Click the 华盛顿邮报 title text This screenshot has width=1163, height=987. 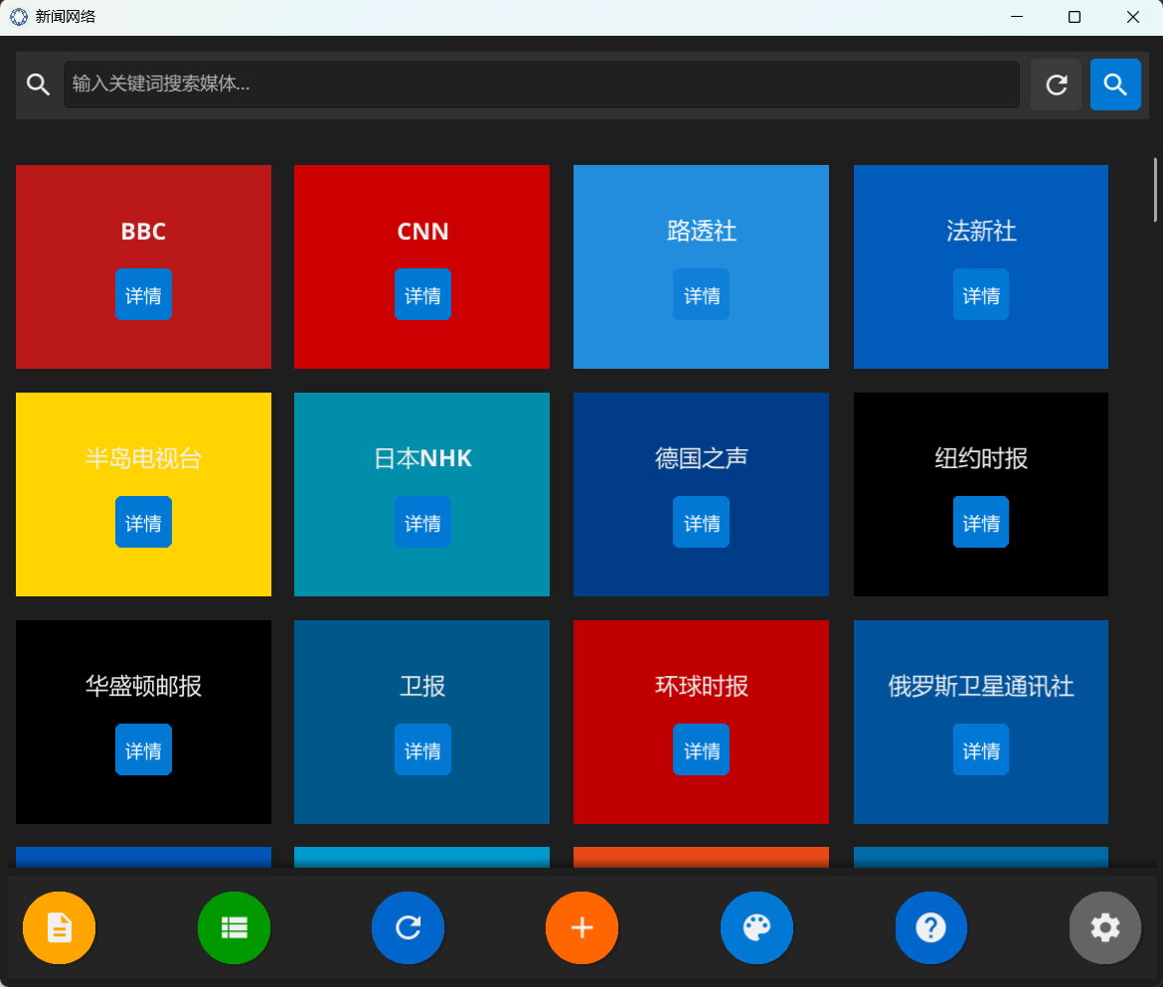pyautogui.click(x=143, y=687)
